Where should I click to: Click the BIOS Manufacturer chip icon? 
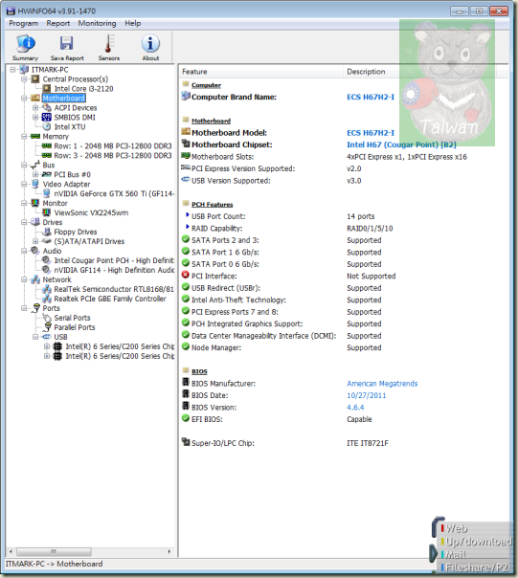186,382
